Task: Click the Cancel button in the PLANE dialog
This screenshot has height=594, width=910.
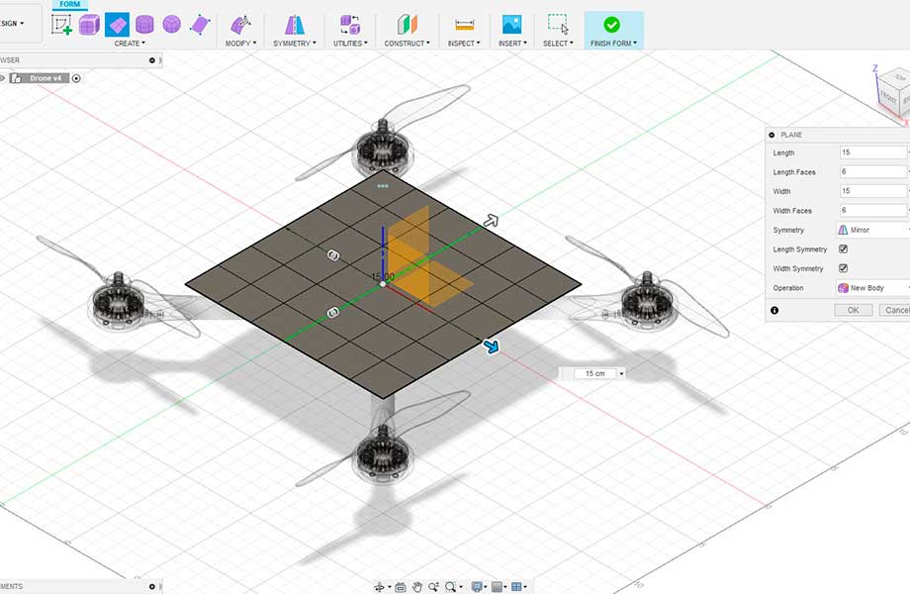Action: 896,310
